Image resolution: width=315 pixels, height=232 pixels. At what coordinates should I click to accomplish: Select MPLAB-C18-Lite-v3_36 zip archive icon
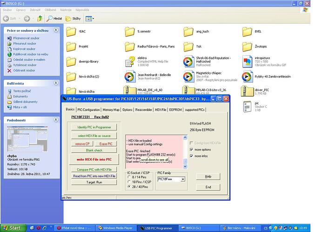click(188, 90)
